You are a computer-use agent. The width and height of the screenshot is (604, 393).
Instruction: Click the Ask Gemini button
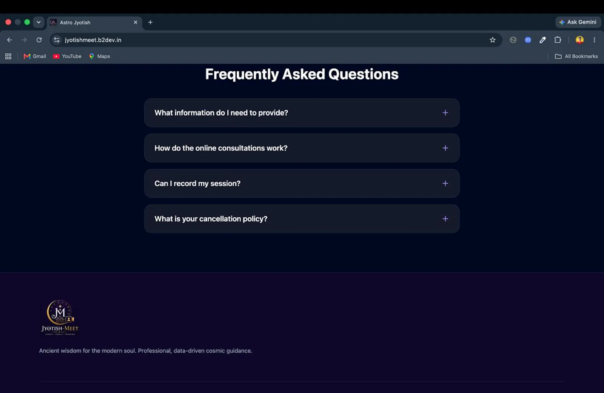578,22
